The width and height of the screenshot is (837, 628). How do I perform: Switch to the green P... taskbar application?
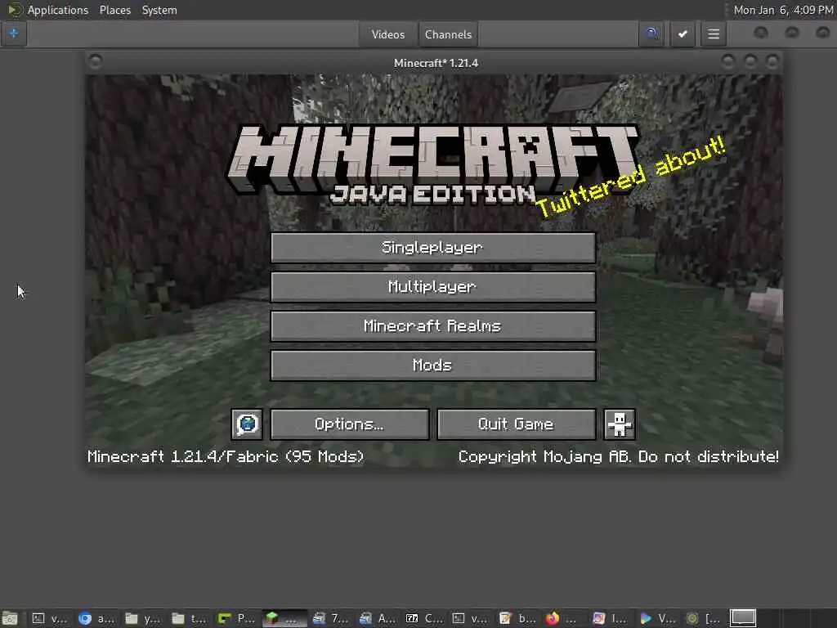click(x=236, y=618)
